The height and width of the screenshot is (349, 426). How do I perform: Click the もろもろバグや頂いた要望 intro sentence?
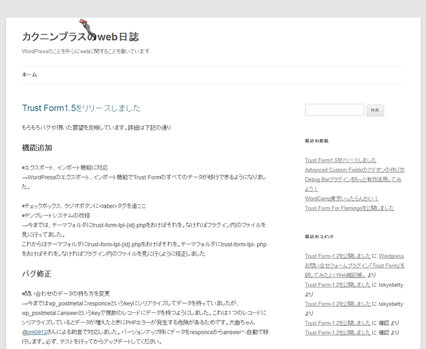click(96, 127)
